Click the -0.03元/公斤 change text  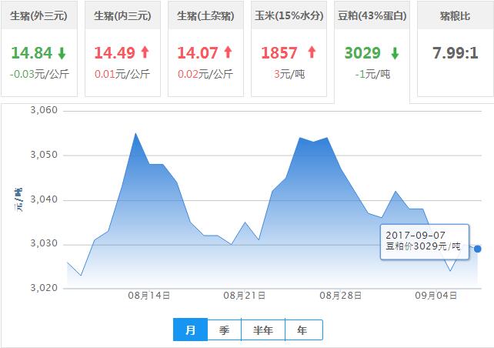click(x=39, y=74)
